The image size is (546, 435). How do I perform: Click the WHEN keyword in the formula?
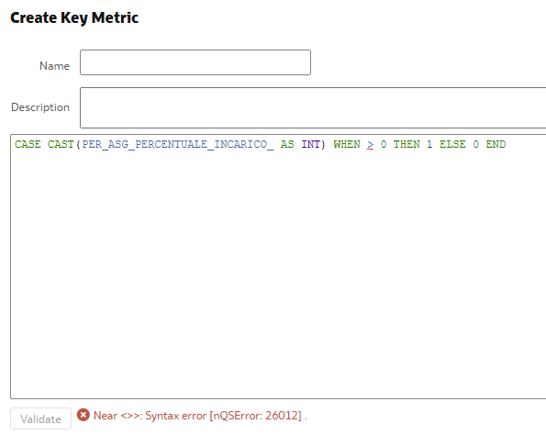347,144
